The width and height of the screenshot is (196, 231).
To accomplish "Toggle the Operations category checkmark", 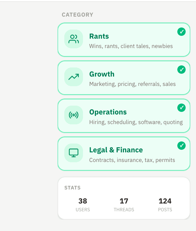I will [181, 107].
